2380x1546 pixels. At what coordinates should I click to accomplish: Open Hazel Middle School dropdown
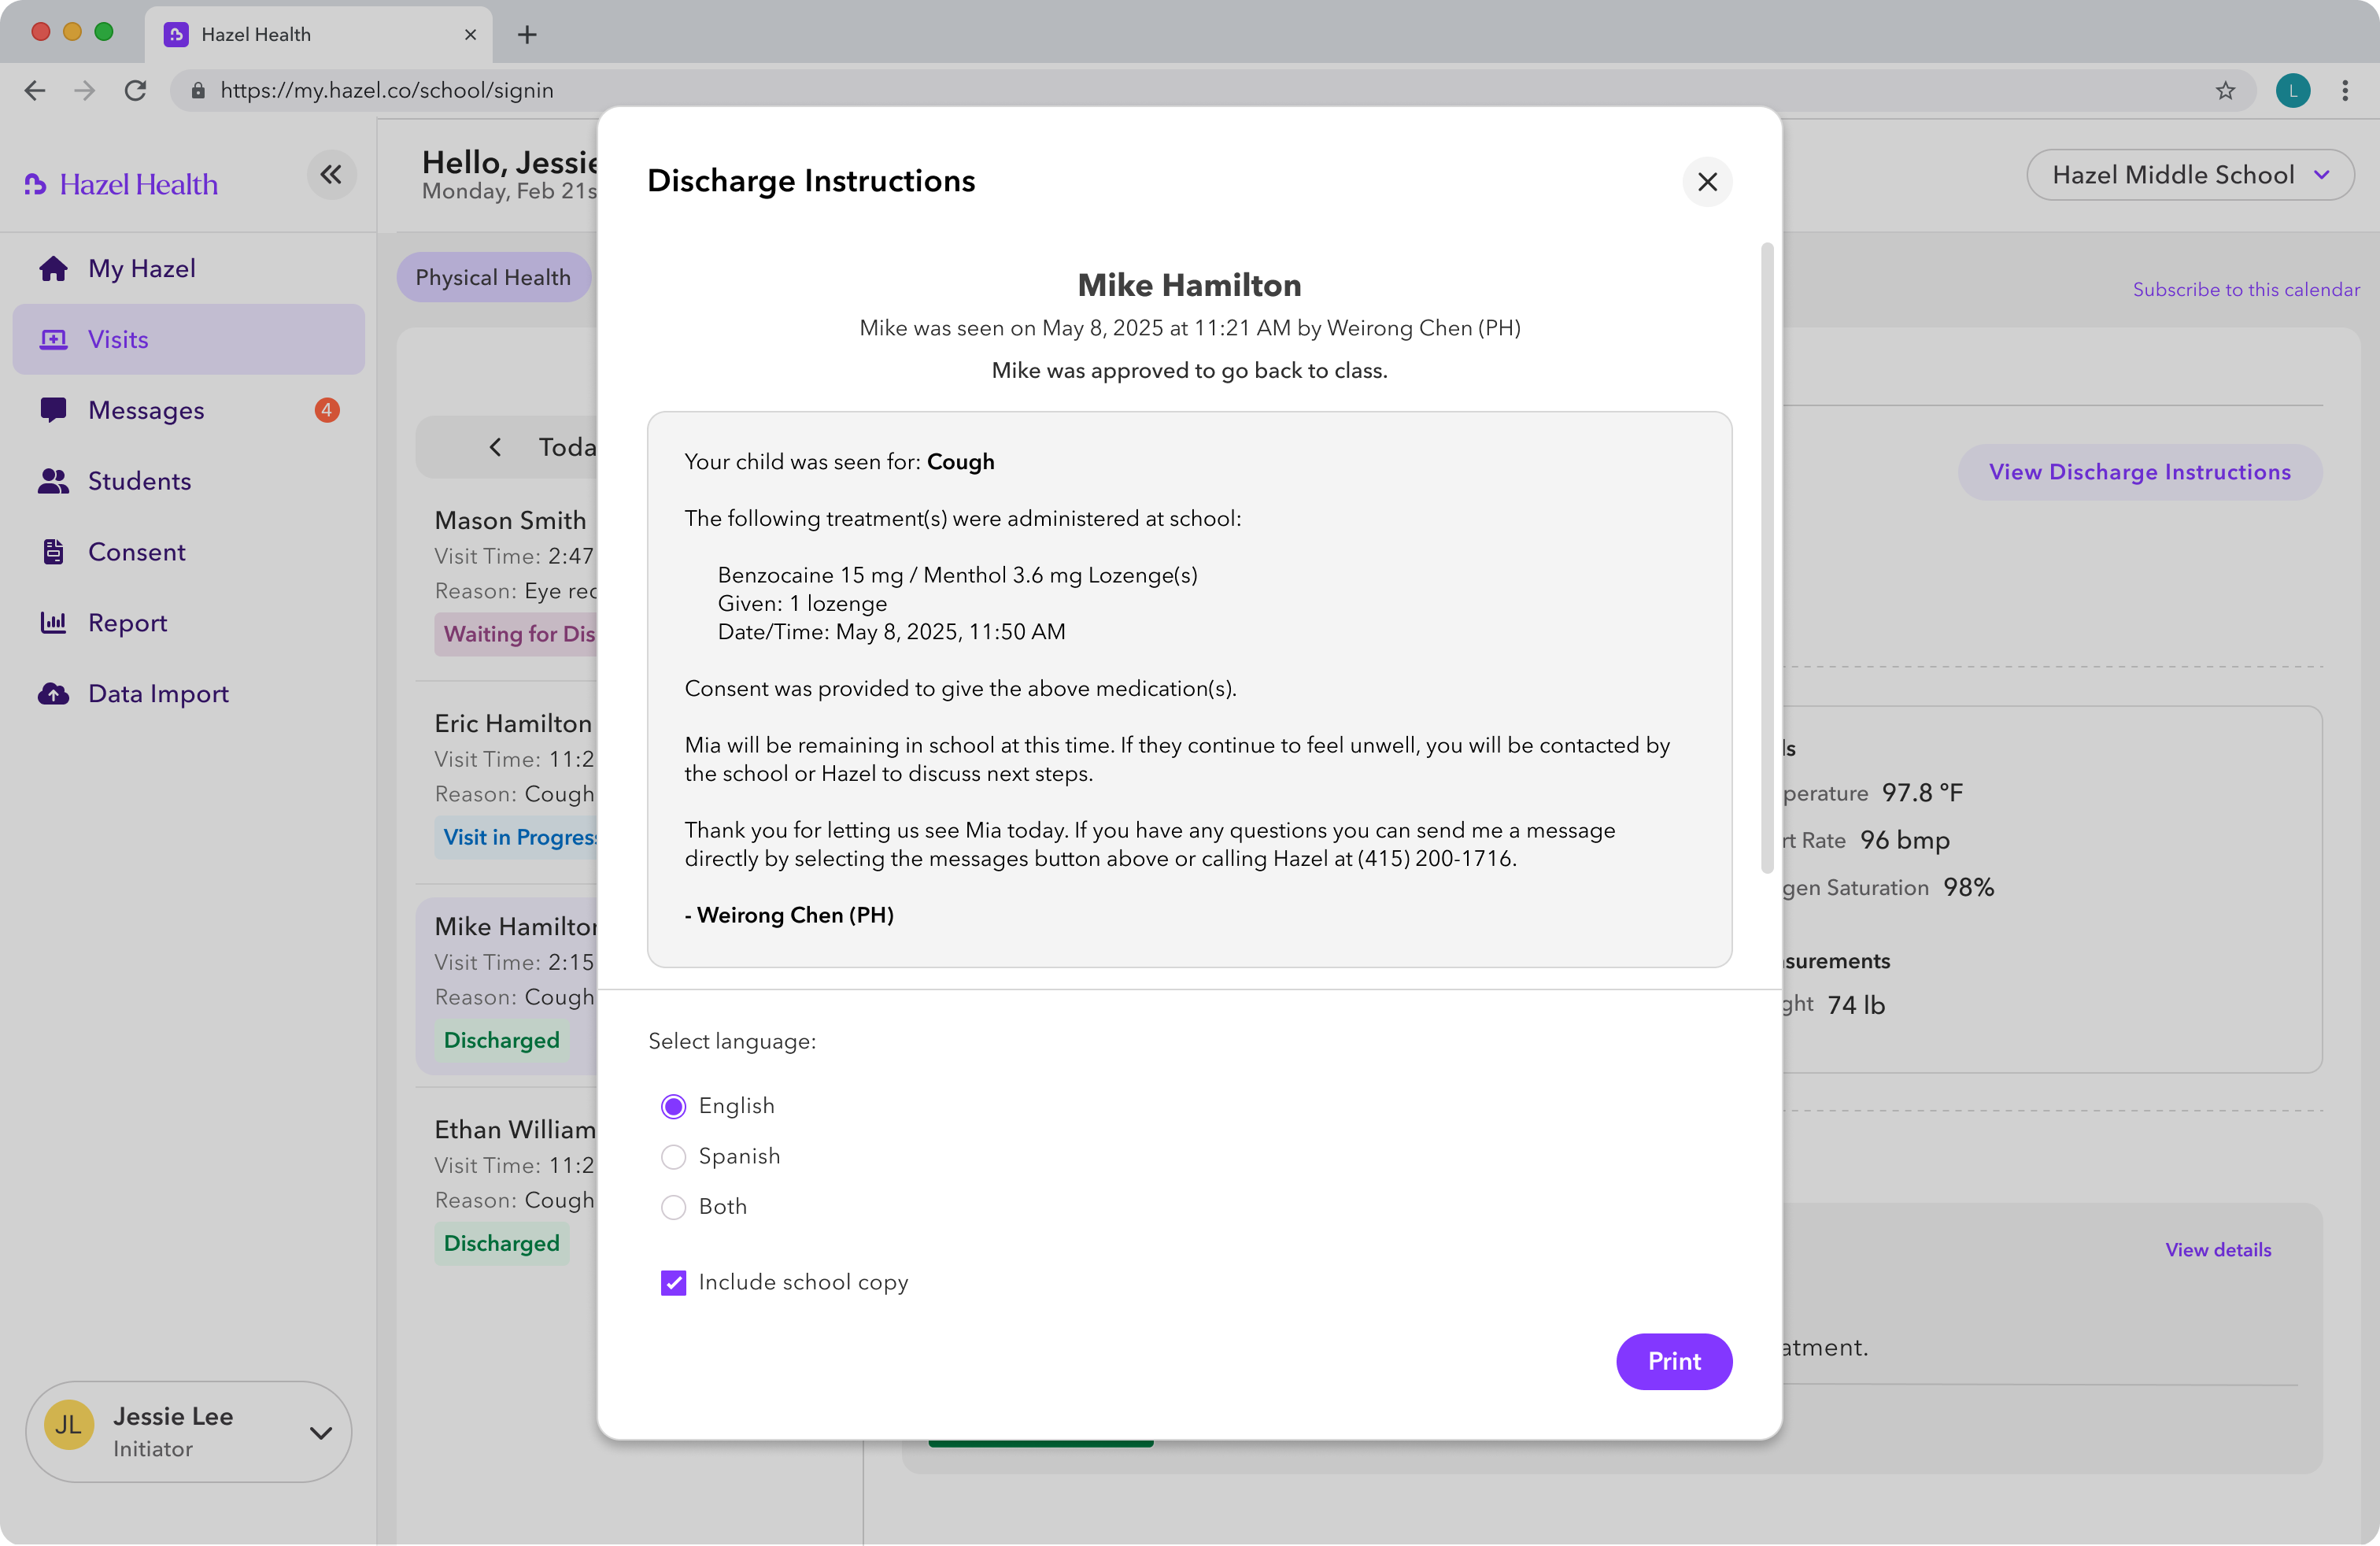[2190, 175]
